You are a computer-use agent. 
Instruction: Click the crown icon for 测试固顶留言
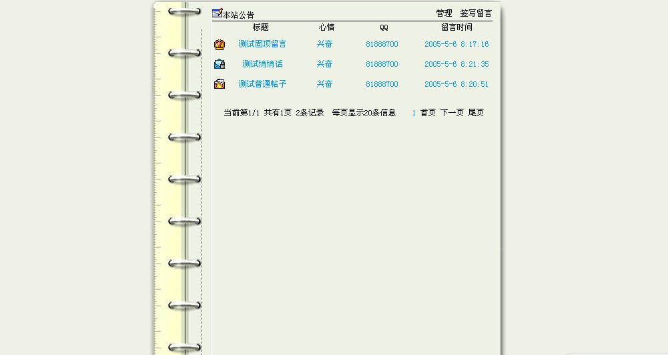[x=220, y=44]
